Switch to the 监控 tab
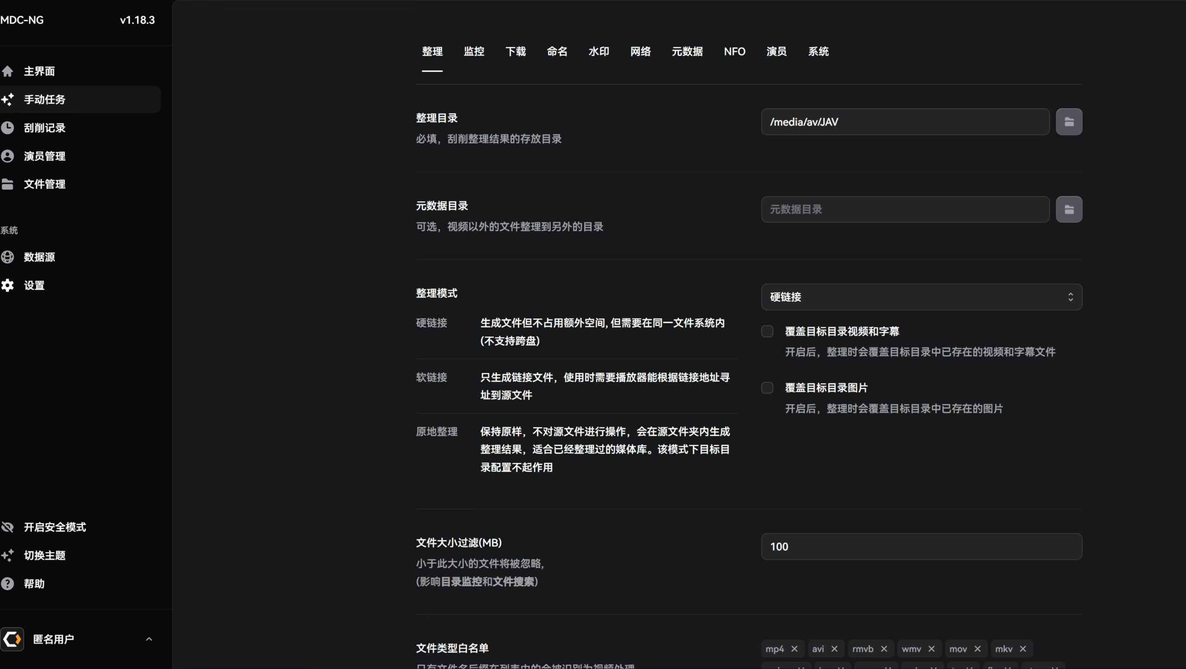The image size is (1186, 669). 473,51
